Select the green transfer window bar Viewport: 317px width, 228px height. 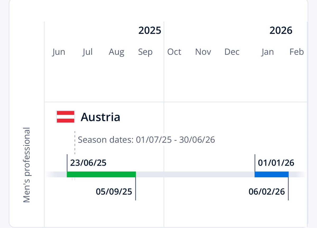coord(101,174)
